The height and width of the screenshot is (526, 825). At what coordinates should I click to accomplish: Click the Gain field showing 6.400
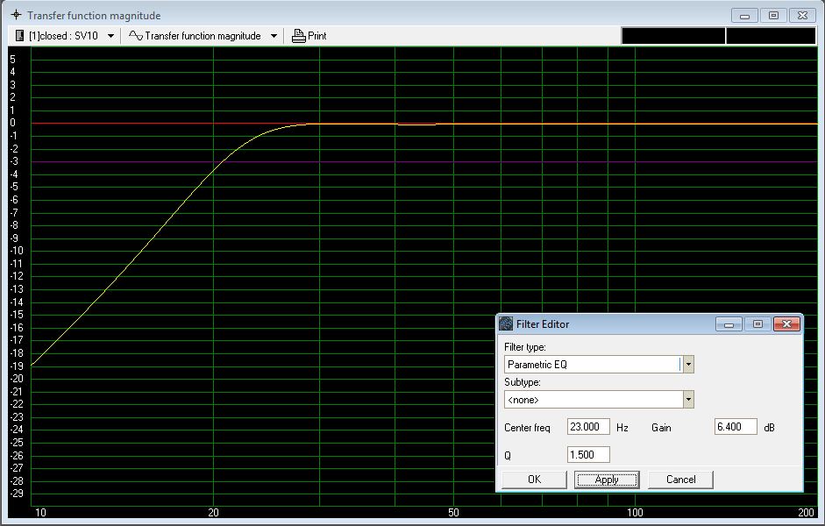(736, 427)
